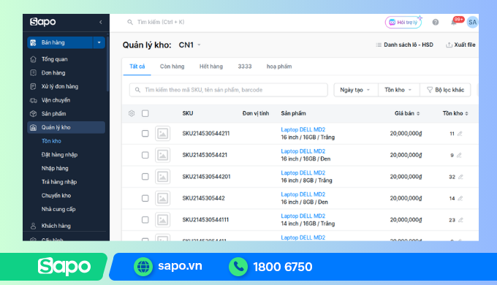
Task: Open Nhập hàng submenu item
Action: pyautogui.click(x=55, y=168)
